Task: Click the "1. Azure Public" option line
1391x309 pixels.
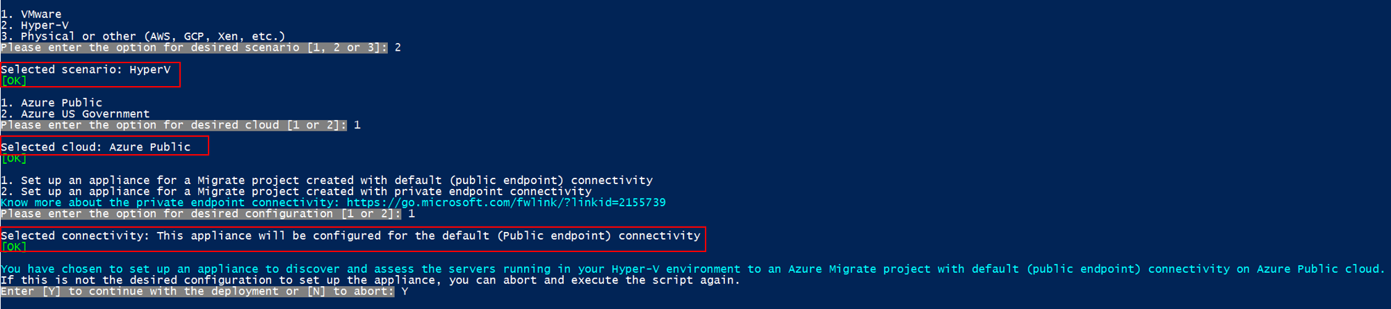Action: tap(51, 103)
